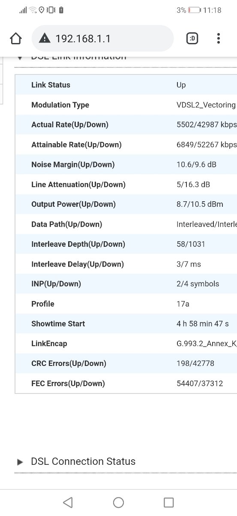The image size is (237, 516).
Task: Tap the FEC Errors value 54407/37312
Action: [x=200, y=383]
